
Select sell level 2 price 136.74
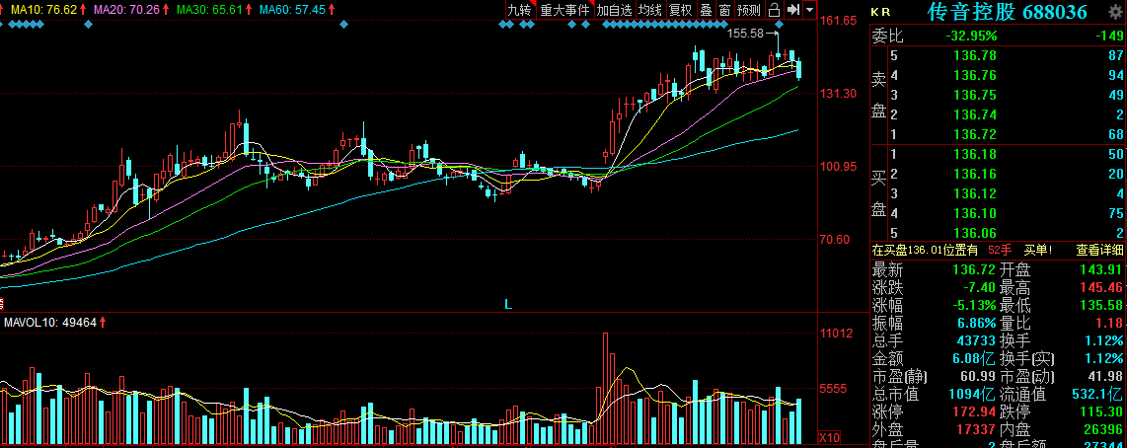(x=973, y=114)
